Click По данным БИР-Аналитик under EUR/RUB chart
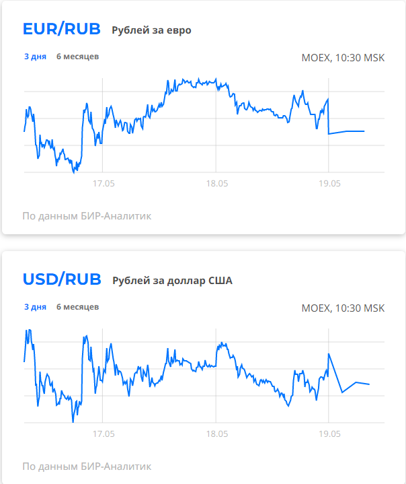406x484 pixels. [x=87, y=216]
